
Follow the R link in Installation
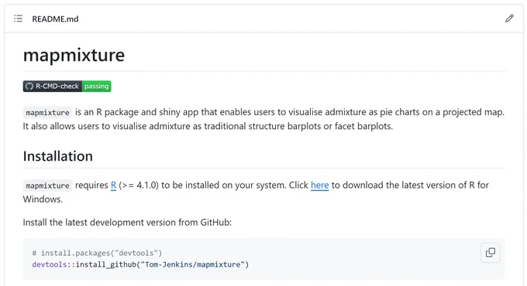click(x=114, y=186)
